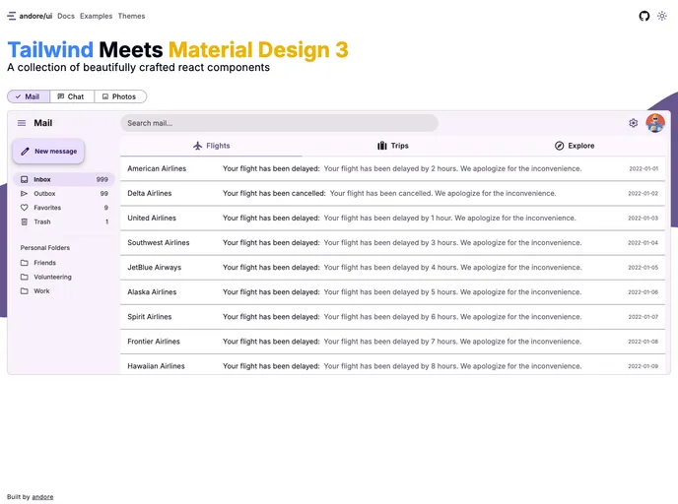
Task: Open the andore footer link
Action: click(x=42, y=497)
